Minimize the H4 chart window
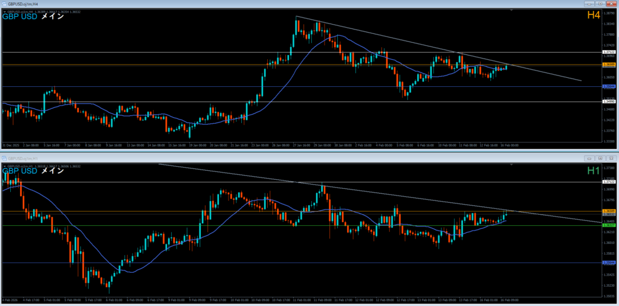The image size is (619, 306). pos(590,4)
